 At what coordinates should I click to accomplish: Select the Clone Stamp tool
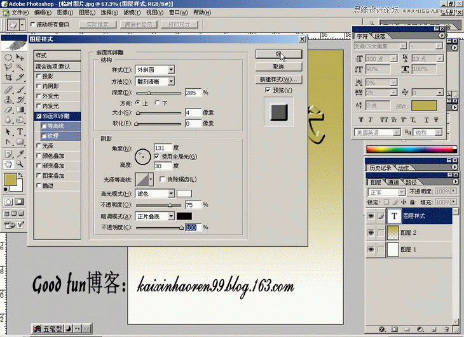coord(8,100)
